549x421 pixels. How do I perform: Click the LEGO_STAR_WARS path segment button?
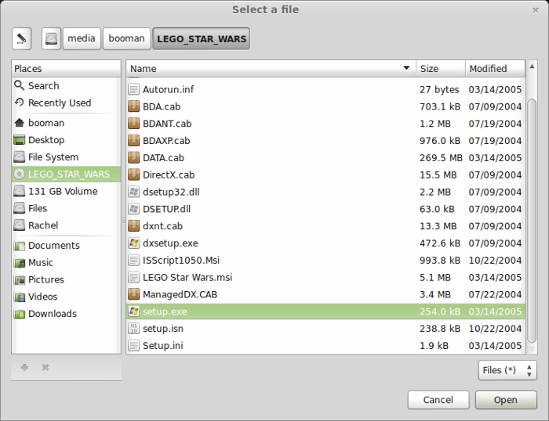(x=202, y=38)
